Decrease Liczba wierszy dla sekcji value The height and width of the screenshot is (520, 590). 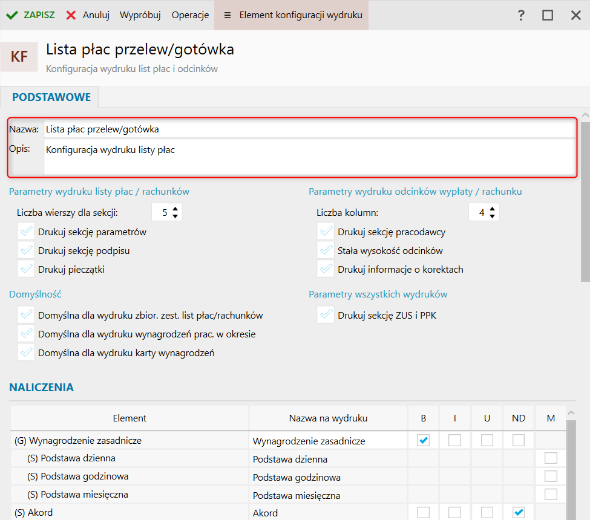pyautogui.click(x=175, y=216)
